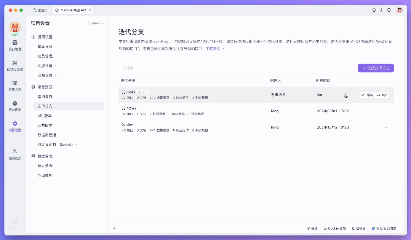
Task: Click the 创建迭代分支 button
Action: (376, 68)
